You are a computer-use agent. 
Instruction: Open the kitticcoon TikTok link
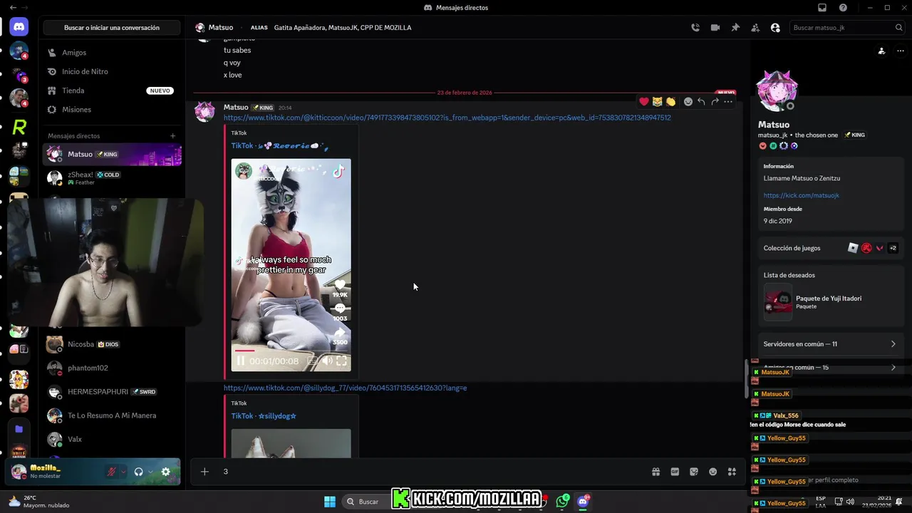click(x=447, y=118)
